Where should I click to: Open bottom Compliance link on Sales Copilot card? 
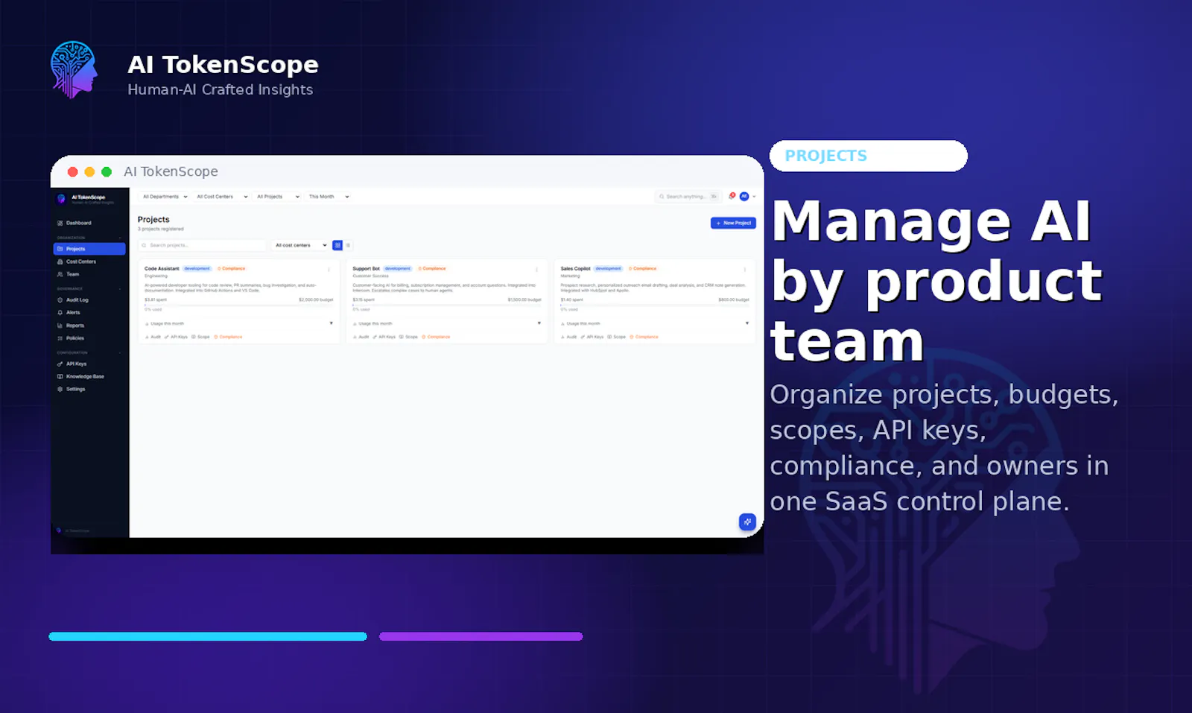click(x=644, y=337)
